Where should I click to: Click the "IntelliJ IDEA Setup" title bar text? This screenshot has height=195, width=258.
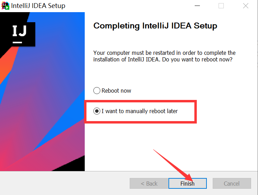tap(38, 6)
